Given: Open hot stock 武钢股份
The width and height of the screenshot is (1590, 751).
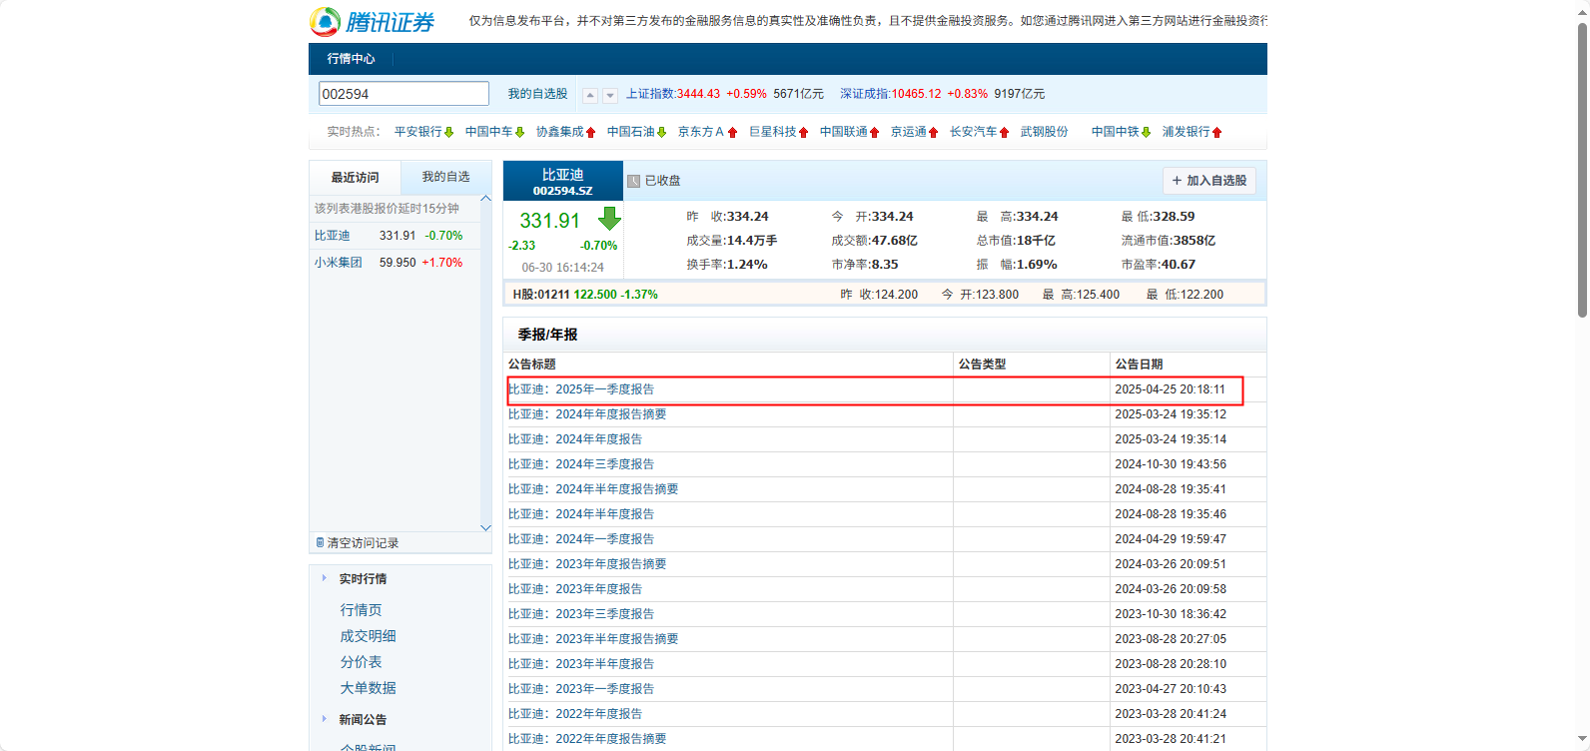Looking at the screenshot, I should (x=1044, y=132).
